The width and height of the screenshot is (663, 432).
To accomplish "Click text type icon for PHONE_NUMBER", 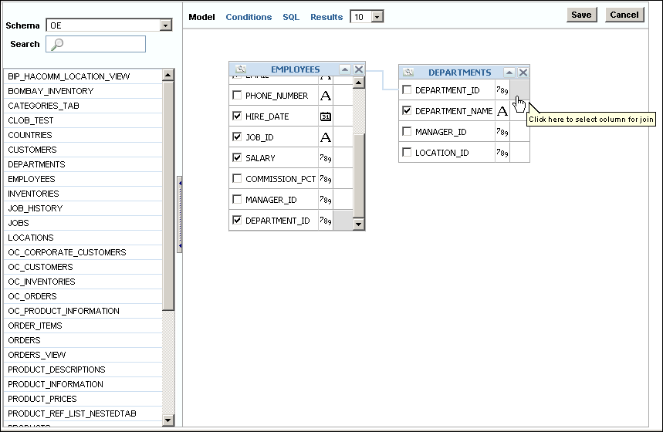I will (x=326, y=96).
